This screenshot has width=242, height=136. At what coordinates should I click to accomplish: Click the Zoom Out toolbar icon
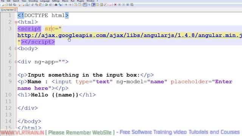coord(70,5)
